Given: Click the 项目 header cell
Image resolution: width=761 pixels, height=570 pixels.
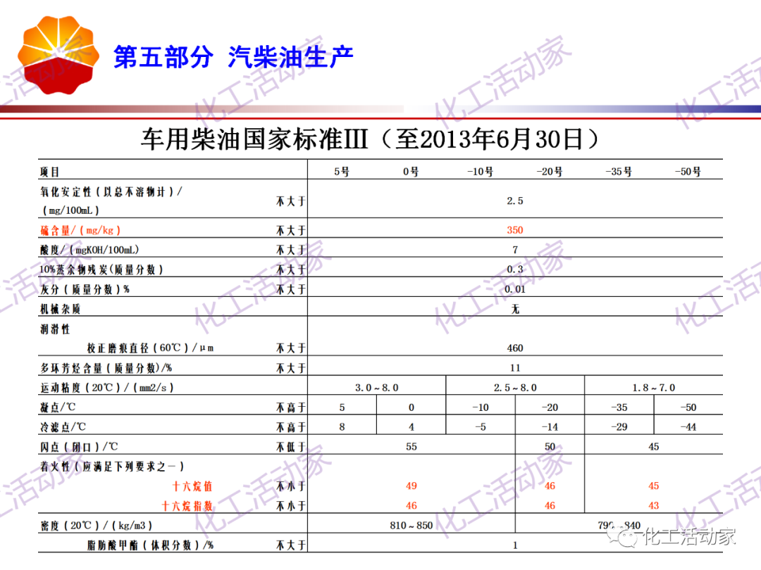Looking at the screenshot, I should point(50,170).
